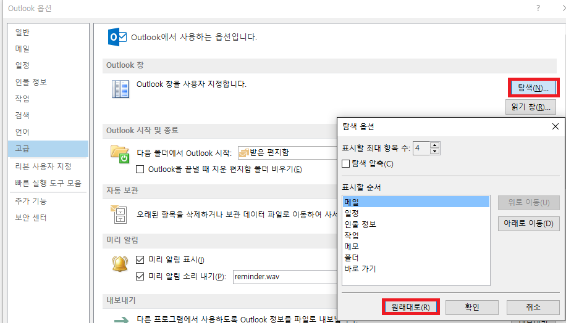Open the 일반 options category

click(x=48, y=32)
